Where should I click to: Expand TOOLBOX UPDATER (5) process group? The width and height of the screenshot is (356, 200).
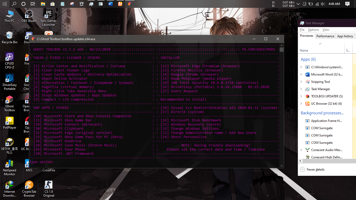point(301,96)
